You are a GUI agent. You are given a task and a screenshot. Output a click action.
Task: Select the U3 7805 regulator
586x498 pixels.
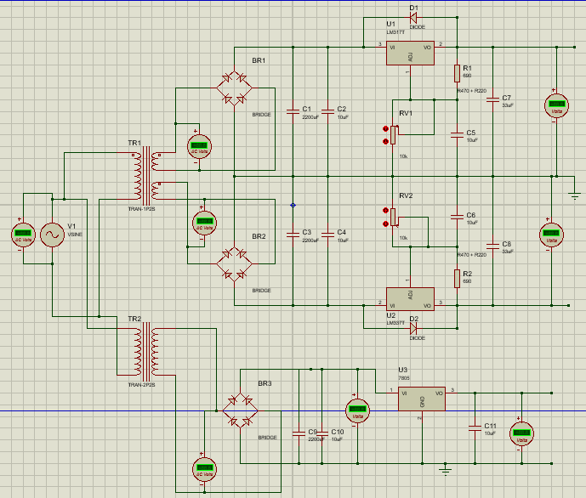coord(422,399)
